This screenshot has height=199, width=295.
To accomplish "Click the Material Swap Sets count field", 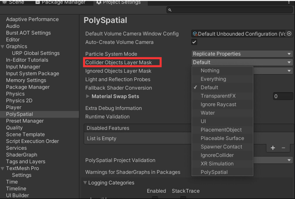I will 283,96.
